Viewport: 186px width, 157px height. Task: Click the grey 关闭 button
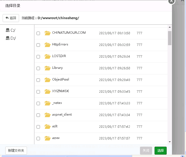pos(146,150)
